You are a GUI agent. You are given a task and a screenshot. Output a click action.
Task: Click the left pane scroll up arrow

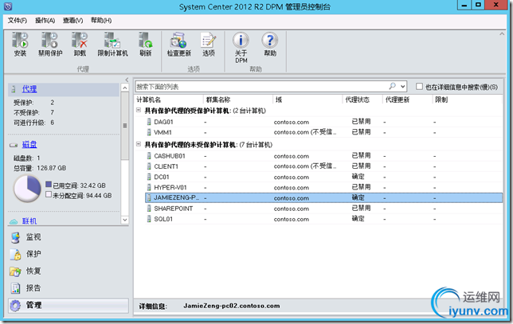coord(124,88)
